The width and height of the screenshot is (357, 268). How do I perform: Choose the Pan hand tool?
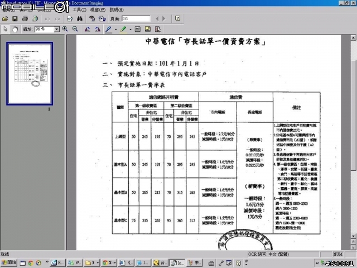(15, 29)
